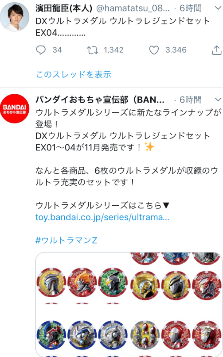Viewport: 223px width, 357px height.
Task: Open the #ウルトラマンZ hashtag
Action: pos(67,240)
